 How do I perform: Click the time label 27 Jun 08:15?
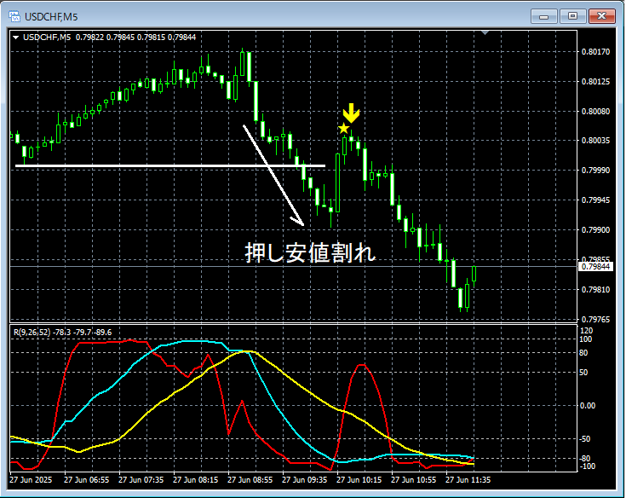coord(195,479)
